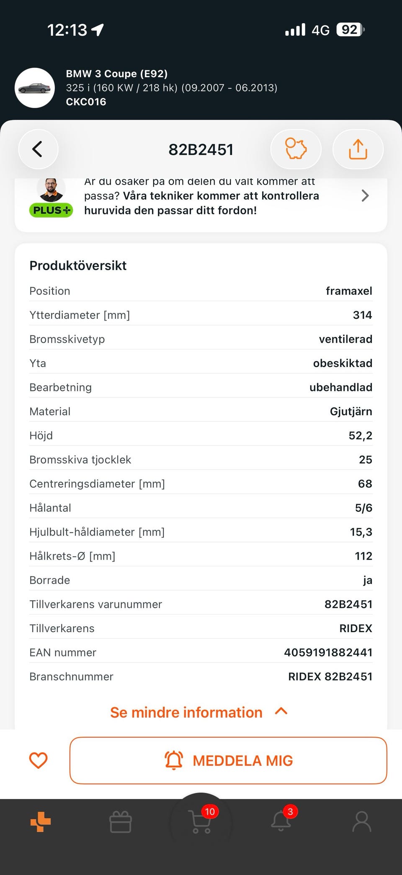The width and height of the screenshot is (402, 875).
Task: Open the PLUS technician check chevron
Action: click(365, 195)
